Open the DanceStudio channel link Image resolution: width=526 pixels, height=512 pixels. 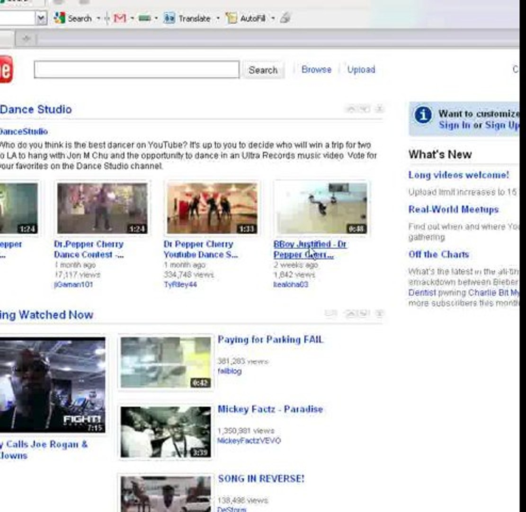point(24,131)
